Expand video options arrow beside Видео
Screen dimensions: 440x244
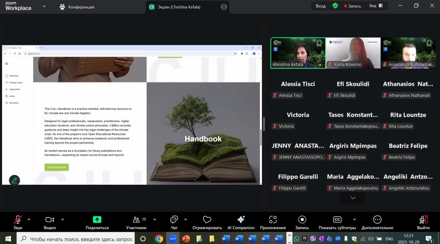tap(62, 219)
